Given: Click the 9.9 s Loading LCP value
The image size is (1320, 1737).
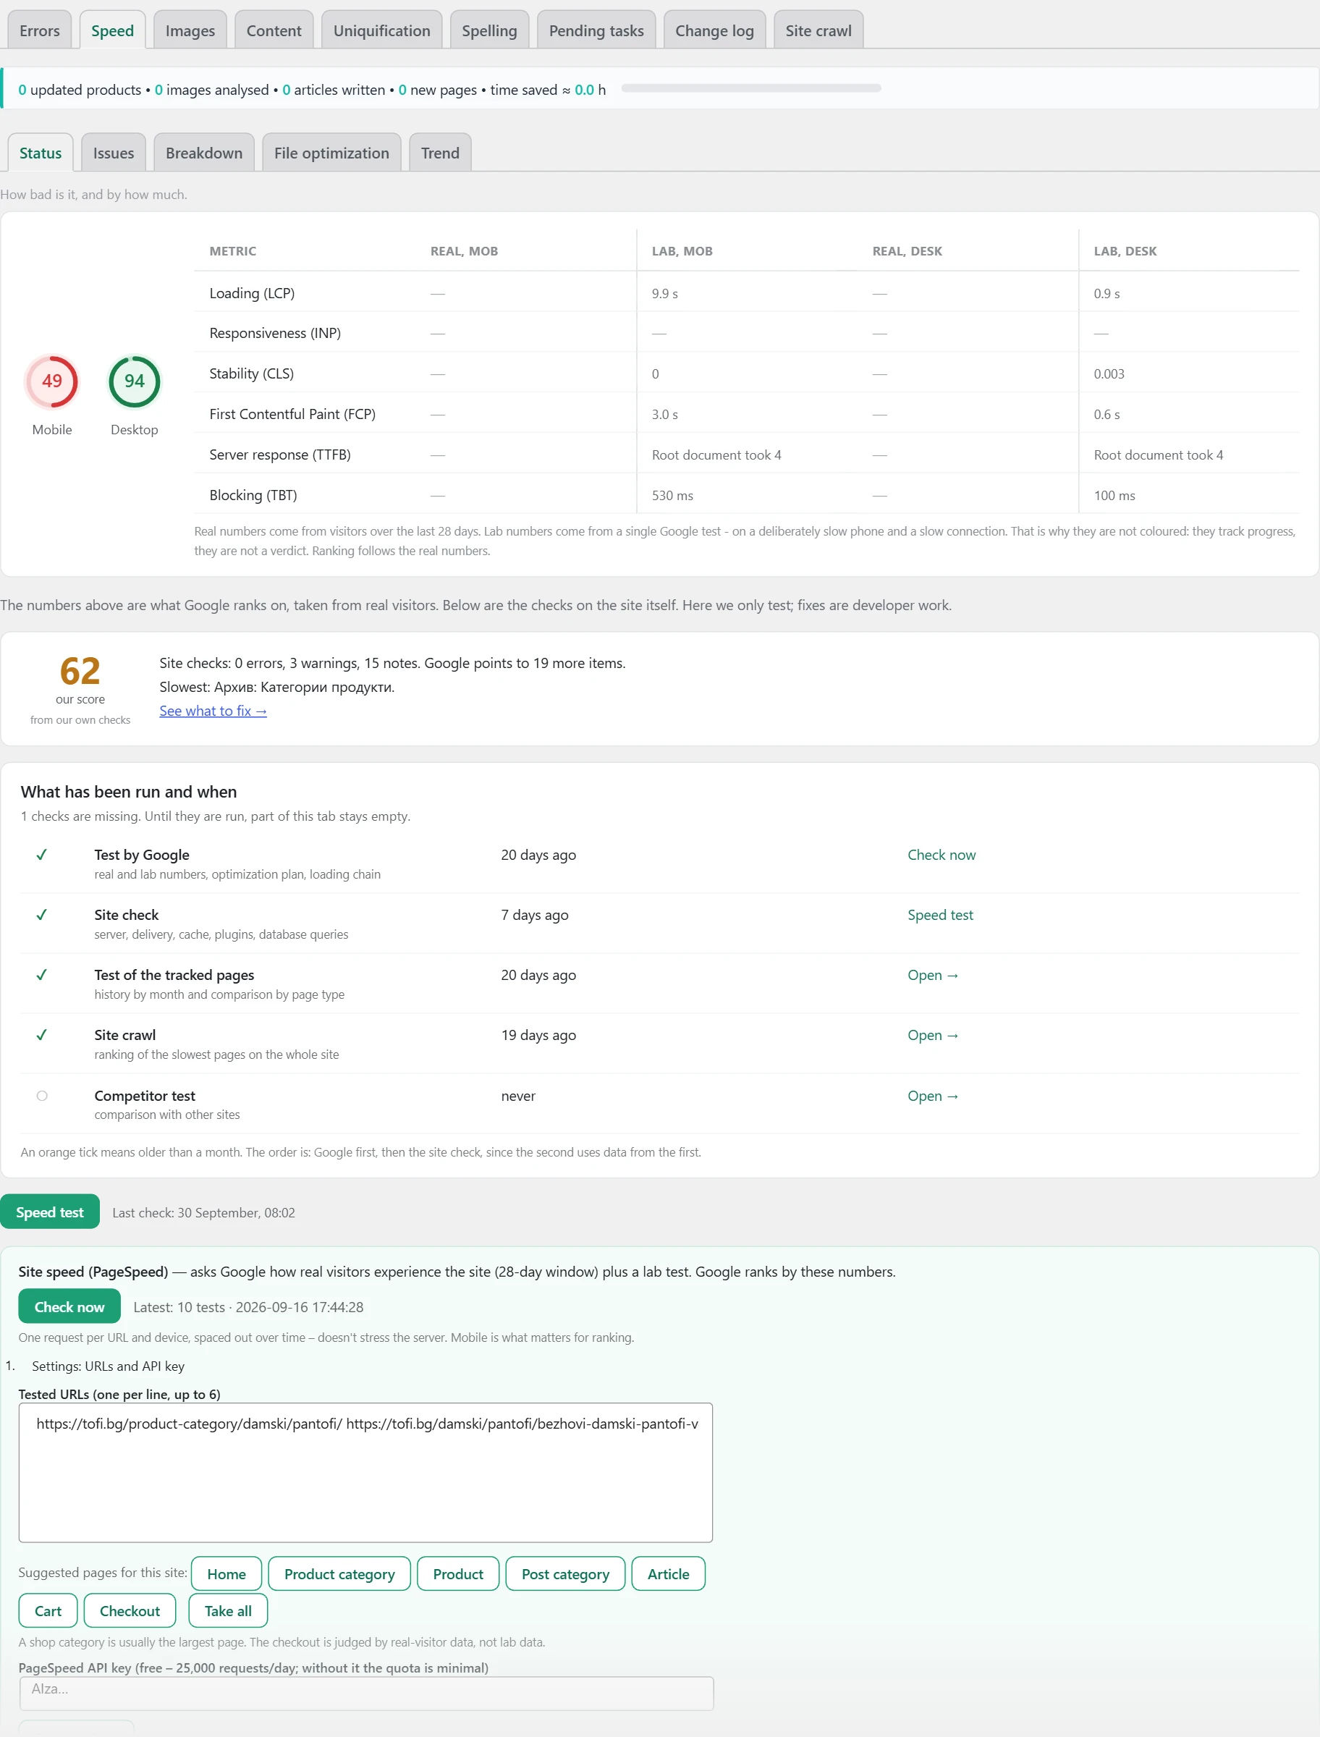Looking at the screenshot, I should 665,293.
